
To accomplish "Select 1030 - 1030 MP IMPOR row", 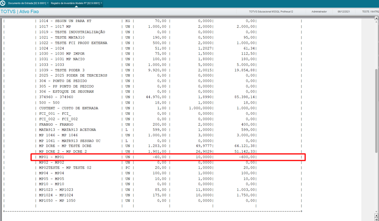I will point(62,54).
